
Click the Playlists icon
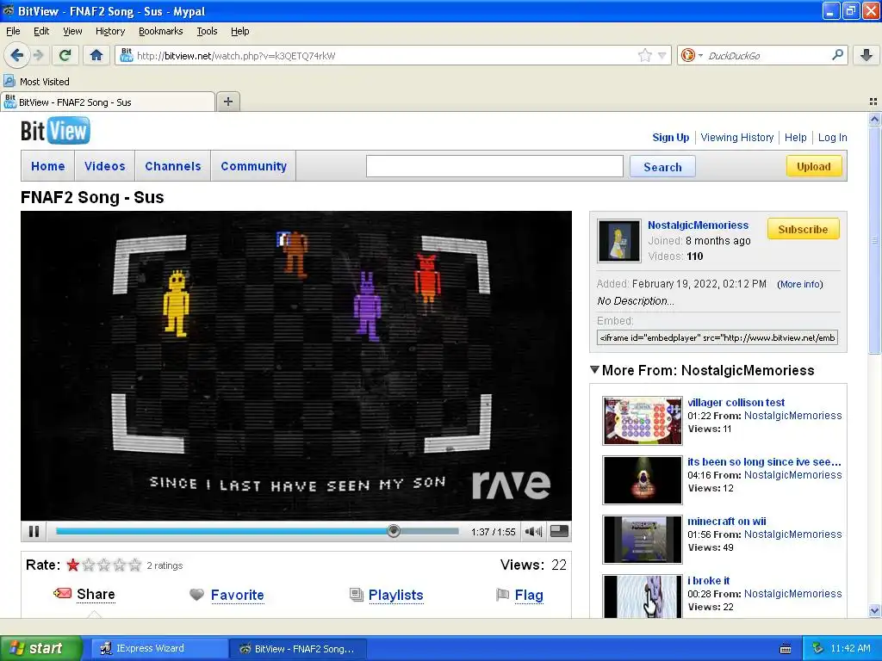(x=356, y=595)
